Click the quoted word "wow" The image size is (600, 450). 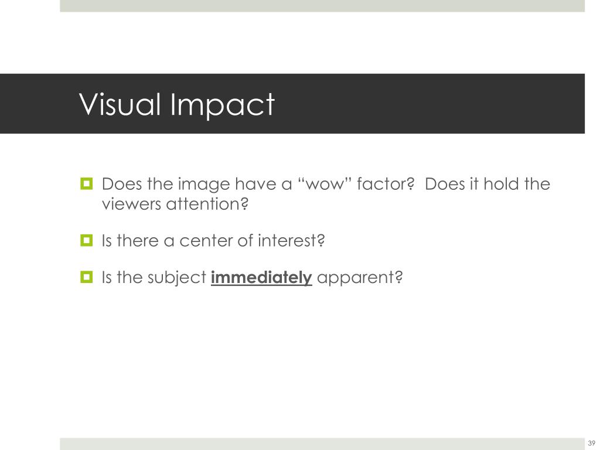point(324,183)
